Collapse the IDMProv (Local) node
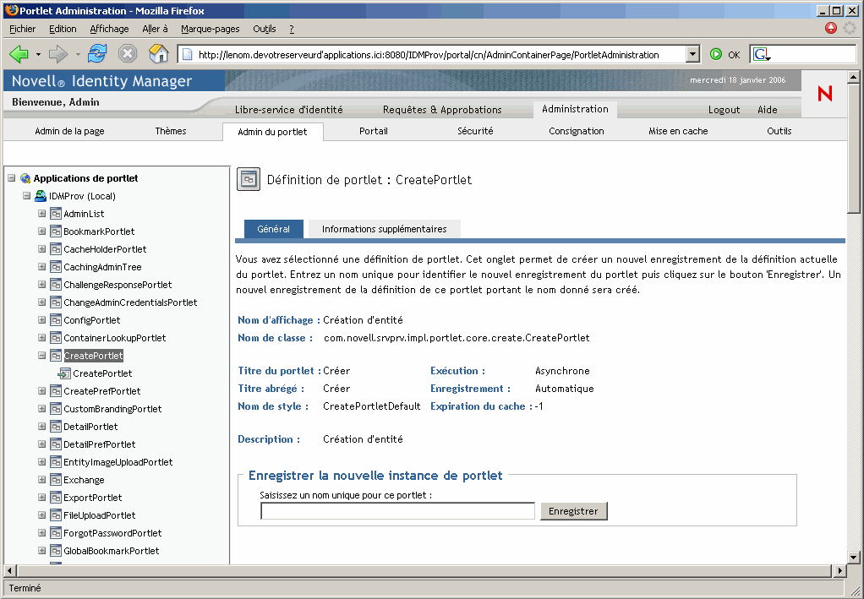Image resolution: width=864 pixels, height=599 pixels. (x=26, y=195)
